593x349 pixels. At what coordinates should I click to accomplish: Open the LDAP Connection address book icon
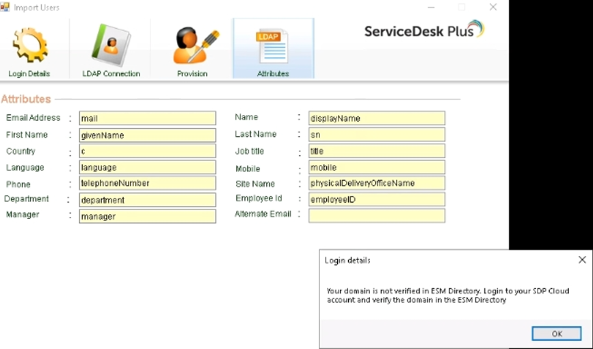pos(111,45)
